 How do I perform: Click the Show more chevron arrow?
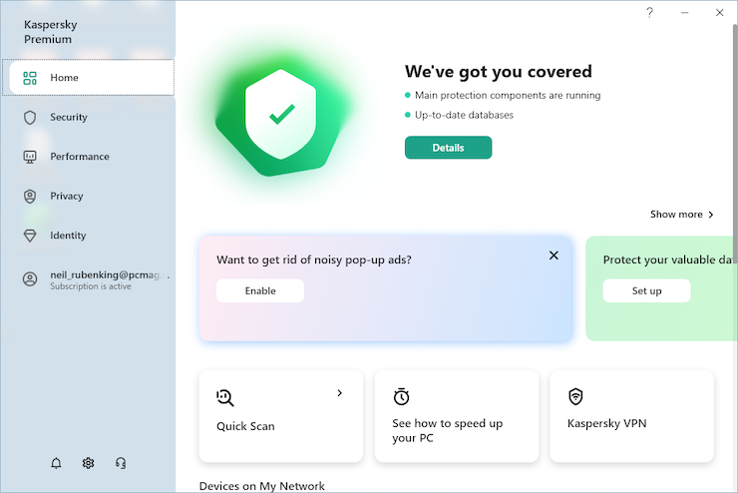click(711, 215)
